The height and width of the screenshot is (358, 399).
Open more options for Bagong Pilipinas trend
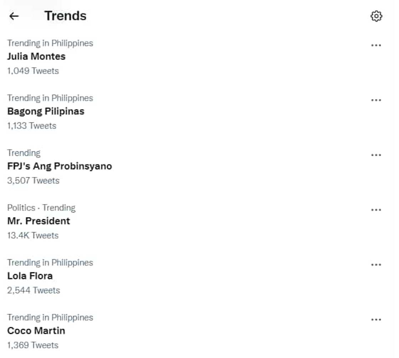pyautogui.click(x=376, y=100)
